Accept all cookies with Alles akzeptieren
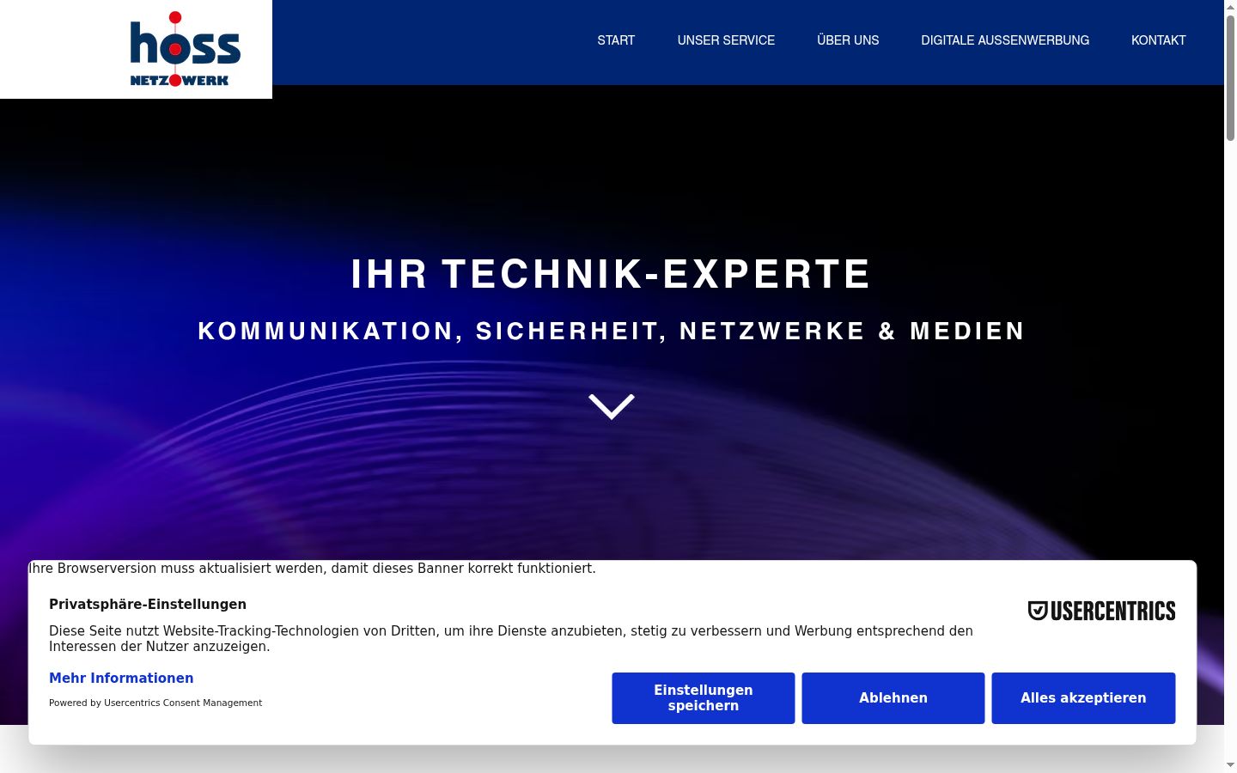1237x773 pixels. click(x=1083, y=698)
